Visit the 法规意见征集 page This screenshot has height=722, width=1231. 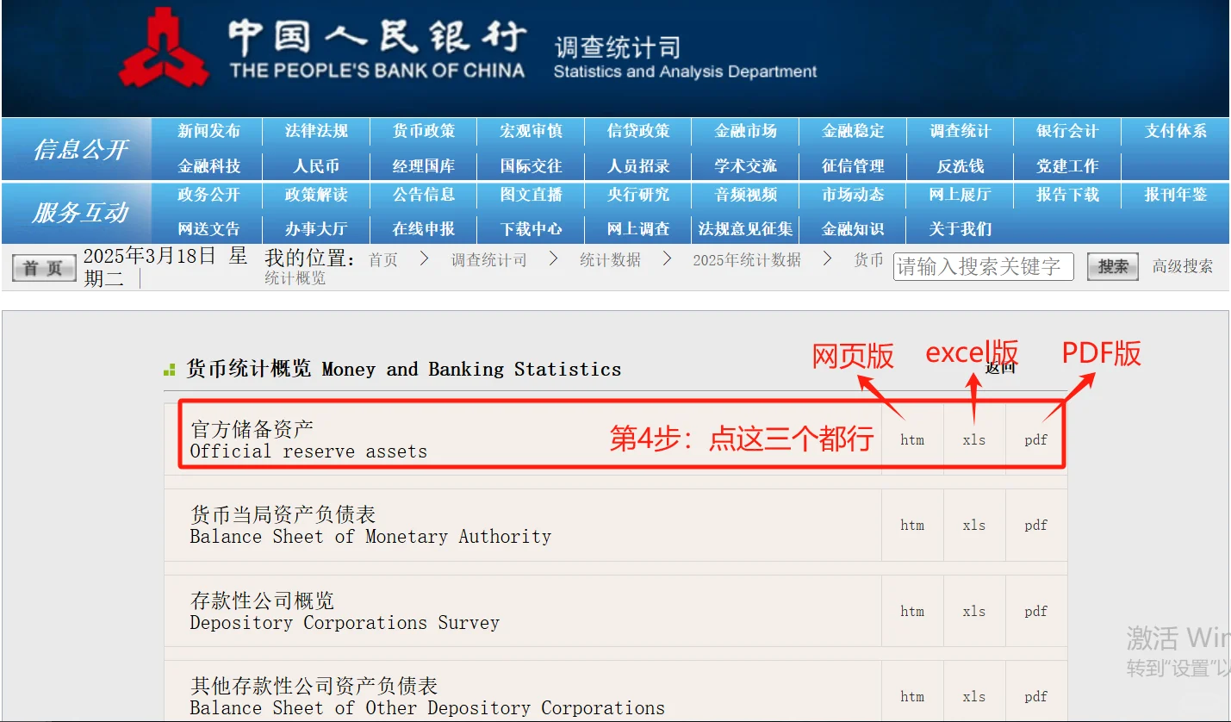[746, 229]
